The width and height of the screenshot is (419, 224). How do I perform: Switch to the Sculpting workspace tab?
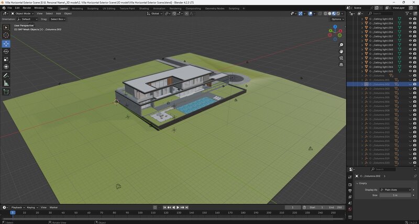[92, 8]
